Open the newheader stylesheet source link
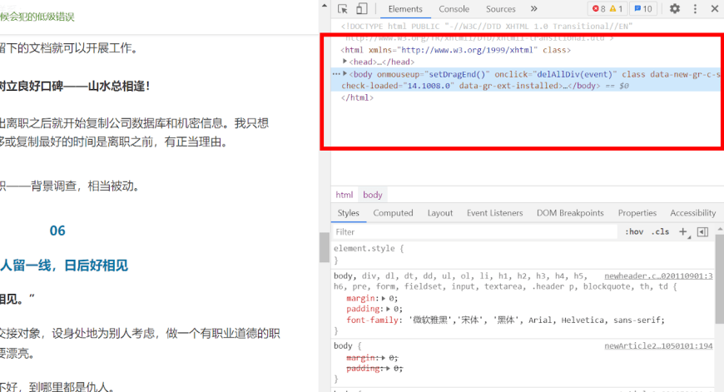The width and height of the screenshot is (724, 392). pyautogui.click(x=657, y=275)
